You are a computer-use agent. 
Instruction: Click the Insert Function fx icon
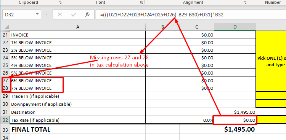[87, 14]
